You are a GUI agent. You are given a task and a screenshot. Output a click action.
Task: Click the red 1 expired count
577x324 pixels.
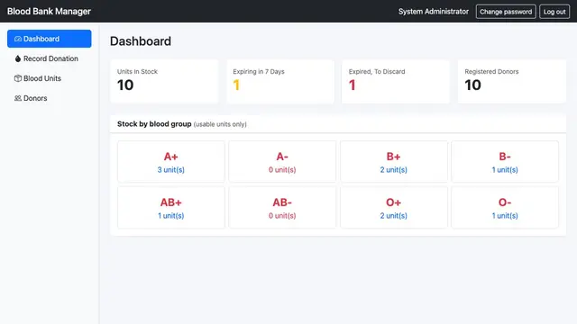(x=353, y=85)
